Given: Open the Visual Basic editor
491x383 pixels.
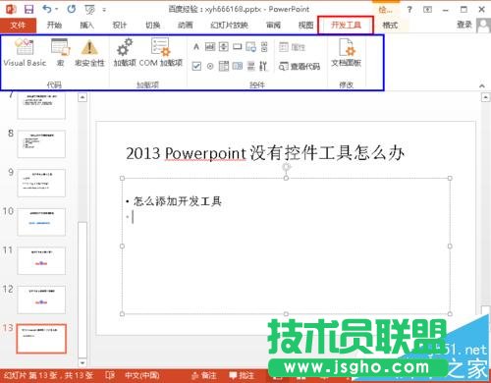Looking at the screenshot, I should 25,52.
